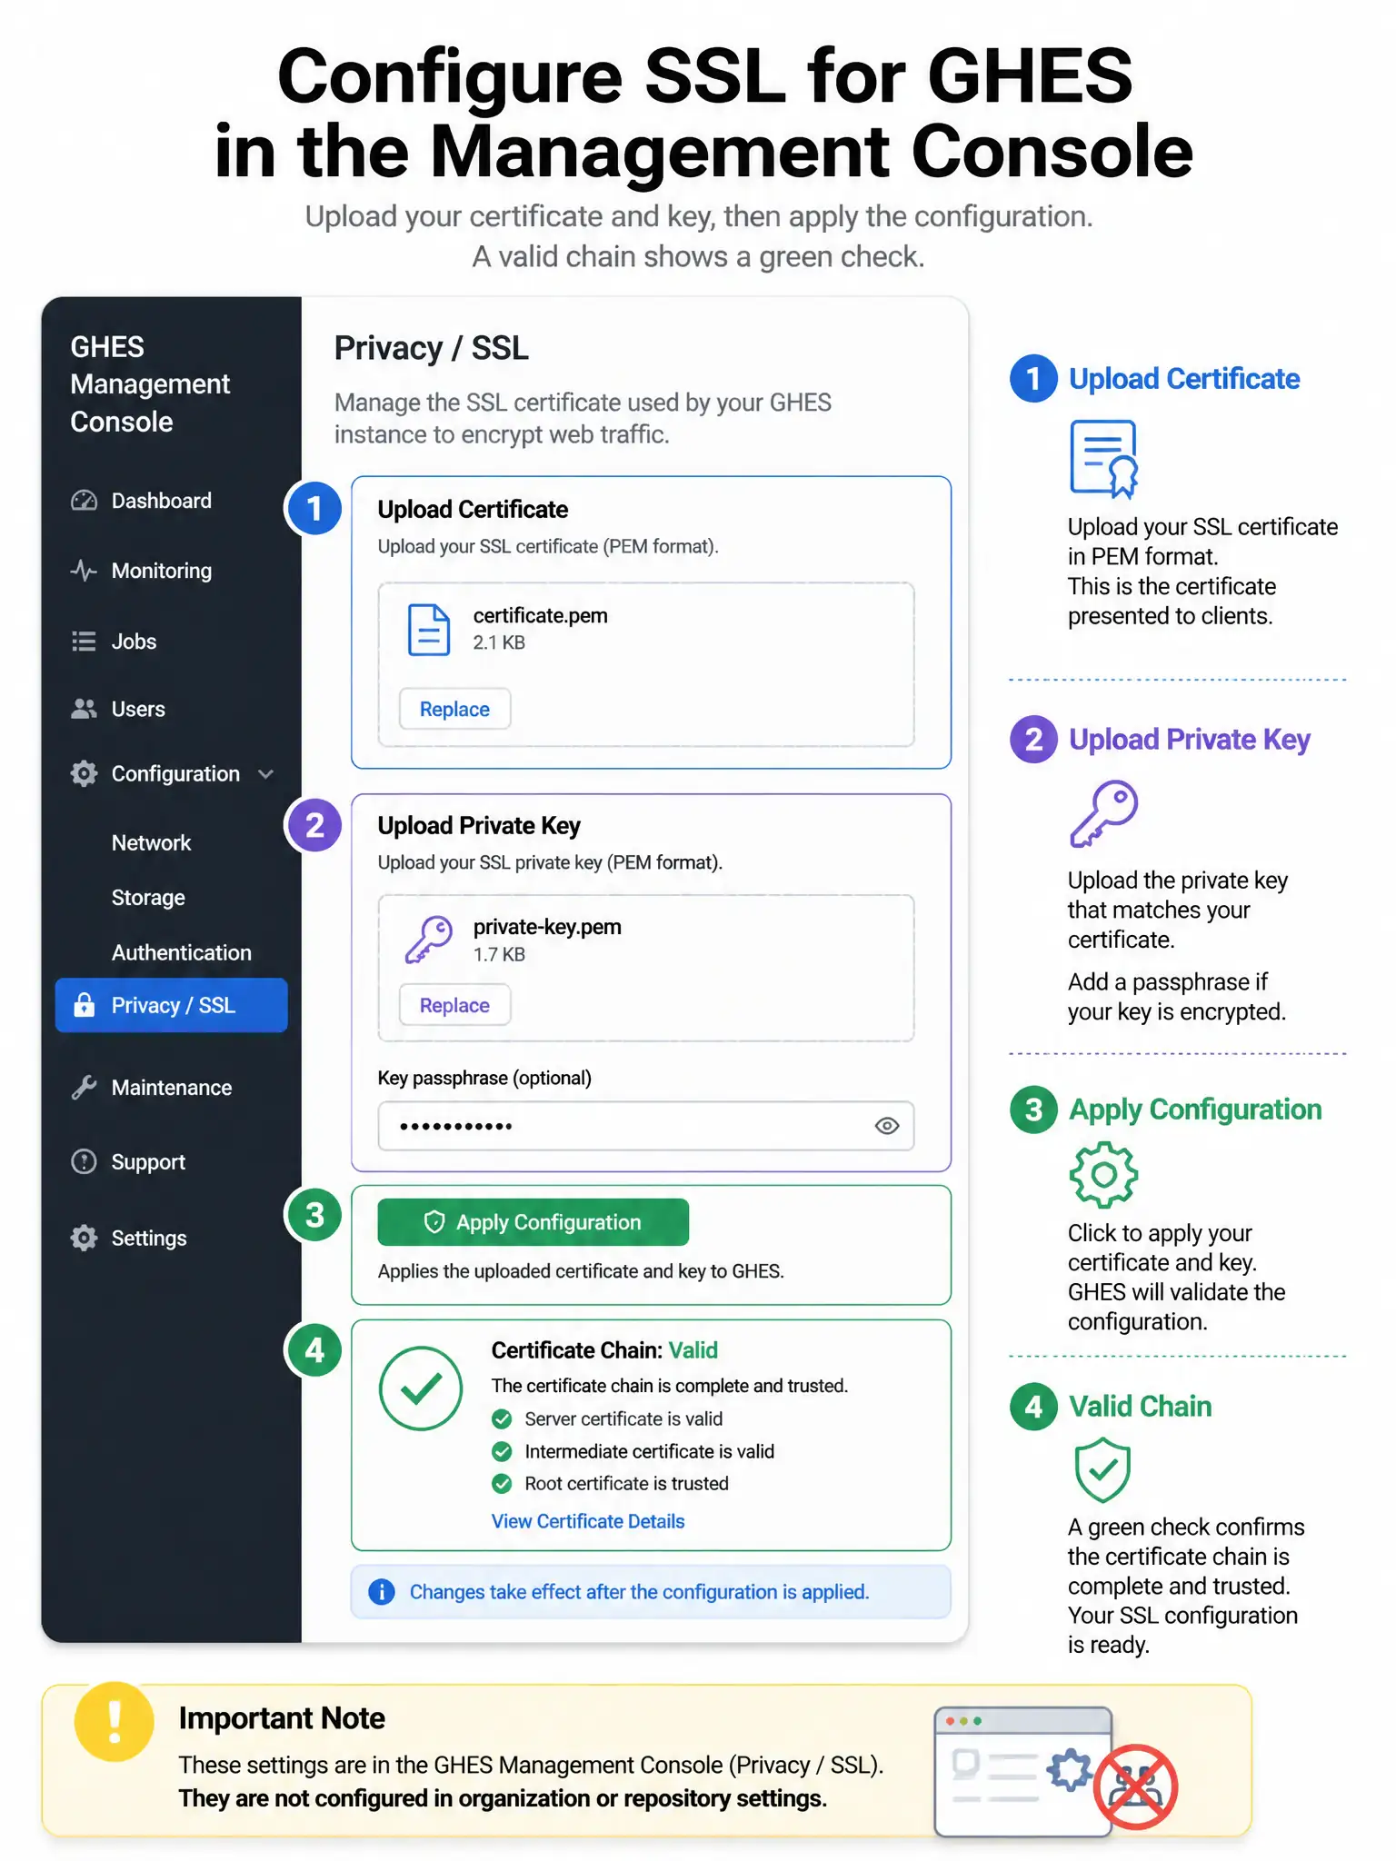Open Maintenance in sidebar
1396x1861 pixels.
pyautogui.click(x=171, y=1088)
